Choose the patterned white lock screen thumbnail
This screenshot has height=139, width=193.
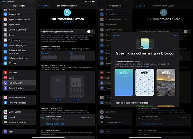coord(145,82)
